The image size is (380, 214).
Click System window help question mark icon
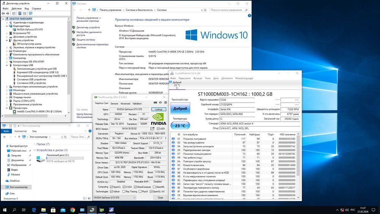[x=249, y=16]
